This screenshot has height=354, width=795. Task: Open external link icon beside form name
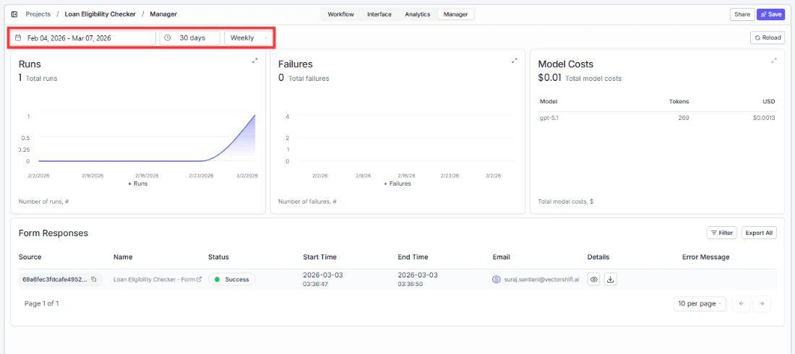(199, 280)
